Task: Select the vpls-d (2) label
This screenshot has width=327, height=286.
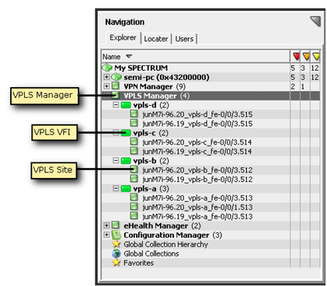Action: pos(151,105)
